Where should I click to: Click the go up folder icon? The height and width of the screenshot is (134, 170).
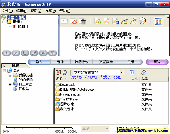(58, 73)
